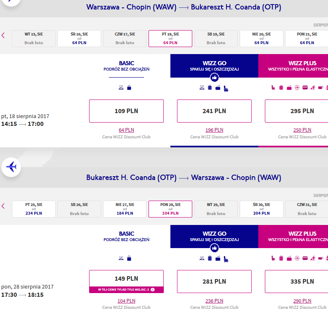
Task: Click outbound BASIC 'Podróż bez obciążeń' header
Action: (x=126, y=66)
